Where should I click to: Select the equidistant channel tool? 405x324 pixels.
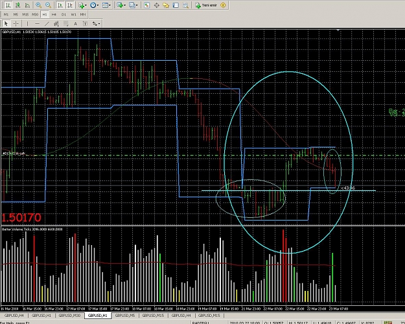(x=56, y=24)
